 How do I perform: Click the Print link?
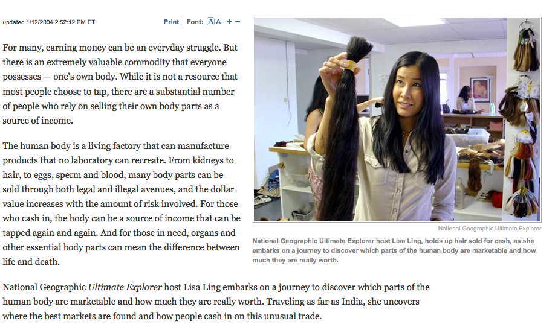coord(171,22)
